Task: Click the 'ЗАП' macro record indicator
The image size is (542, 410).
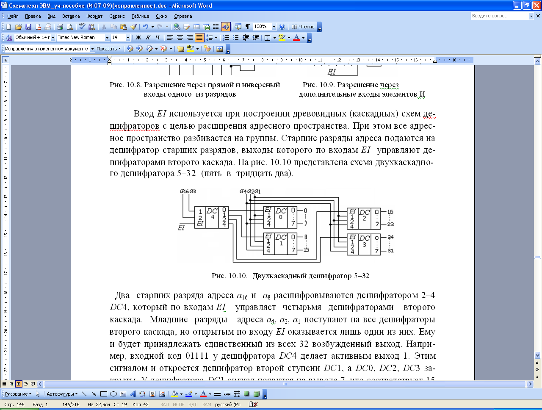Action: click(164, 404)
